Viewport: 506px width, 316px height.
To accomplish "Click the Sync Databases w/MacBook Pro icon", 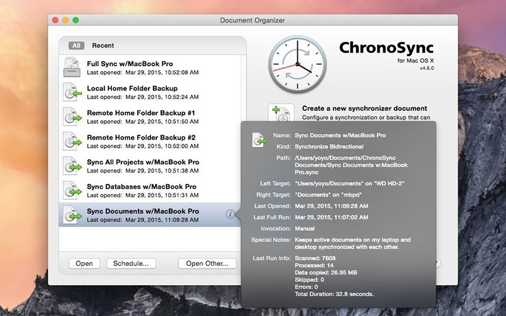I will click(x=71, y=190).
